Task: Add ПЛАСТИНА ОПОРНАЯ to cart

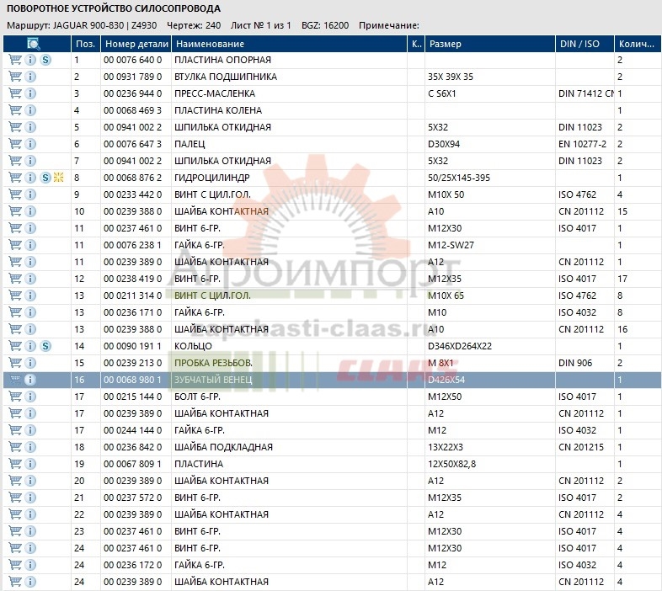Action: (15, 60)
